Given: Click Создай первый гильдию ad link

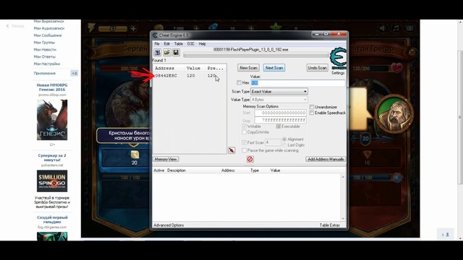Looking at the screenshot, I should 52,220.
